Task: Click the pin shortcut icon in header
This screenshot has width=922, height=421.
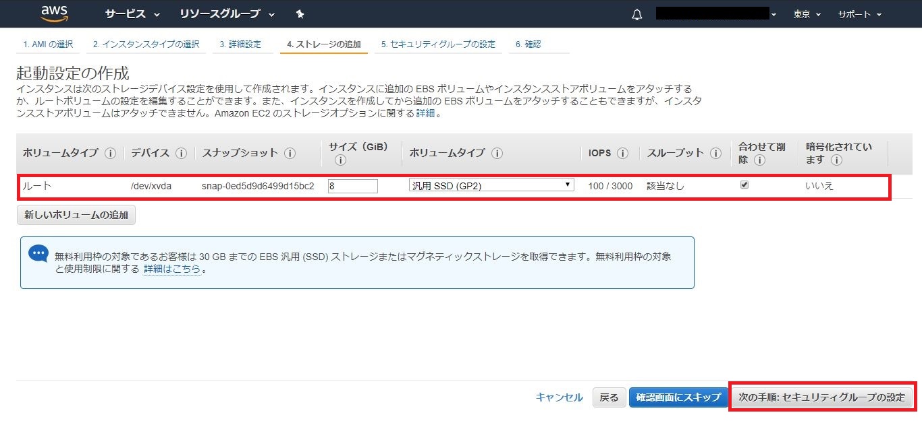Action: [x=300, y=14]
